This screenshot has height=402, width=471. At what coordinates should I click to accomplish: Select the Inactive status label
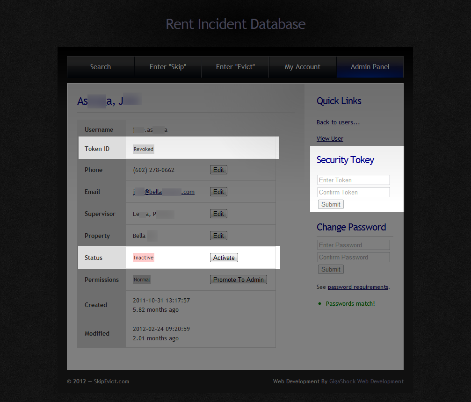tap(144, 258)
